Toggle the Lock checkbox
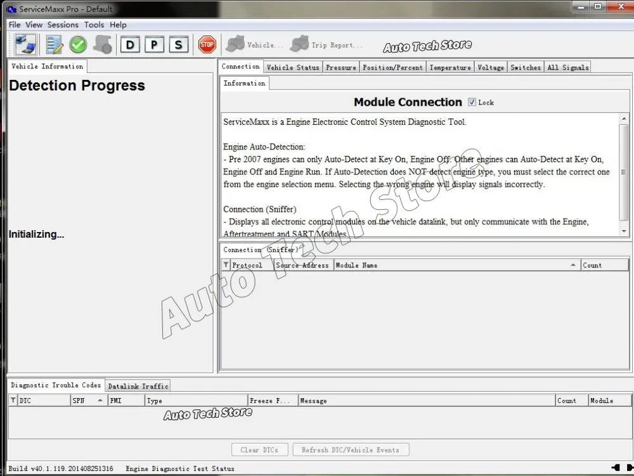Image resolution: width=634 pixels, height=476 pixels. click(472, 102)
